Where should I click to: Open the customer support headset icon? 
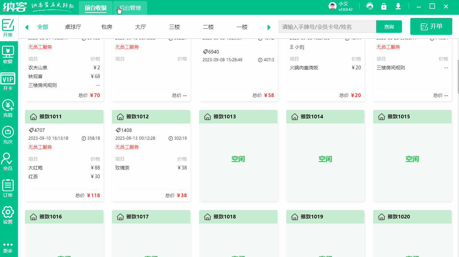coord(369,6)
